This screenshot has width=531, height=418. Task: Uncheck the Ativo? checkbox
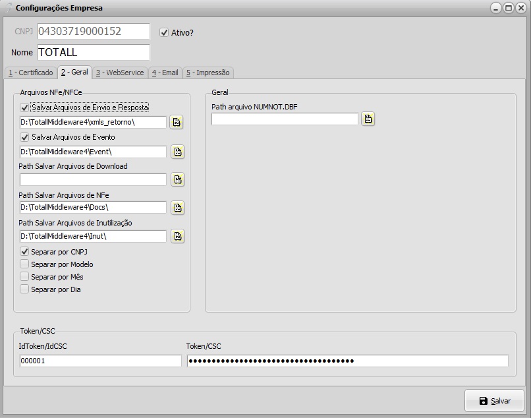tap(165, 32)
